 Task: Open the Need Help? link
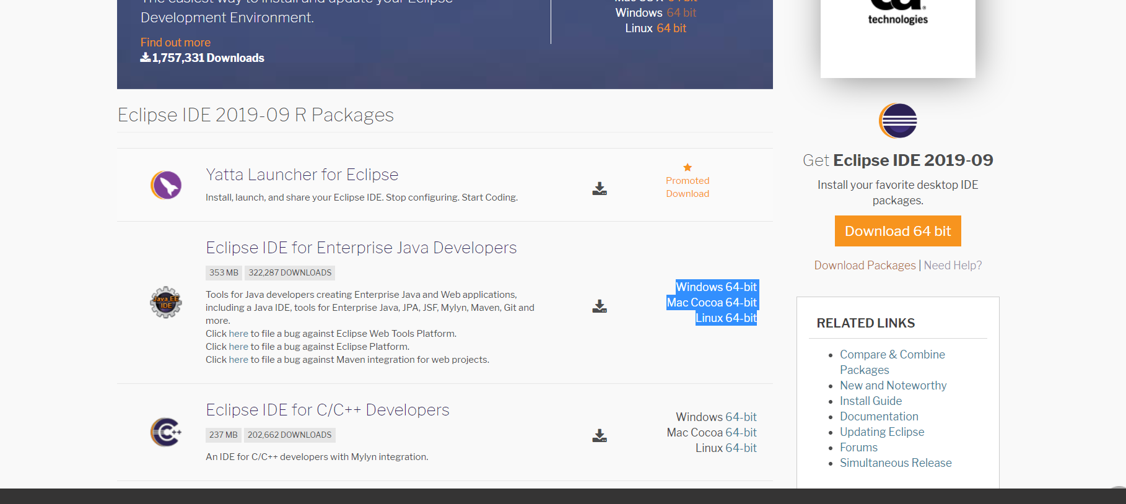click(953, 265)
